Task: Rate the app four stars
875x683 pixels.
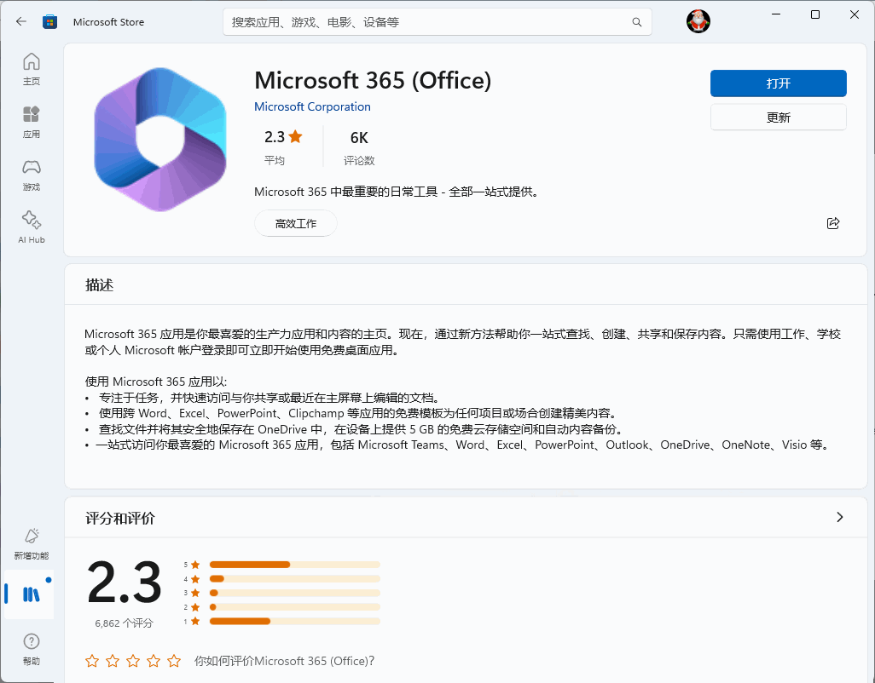Action: pyautogui.click(x=154, y=661)
